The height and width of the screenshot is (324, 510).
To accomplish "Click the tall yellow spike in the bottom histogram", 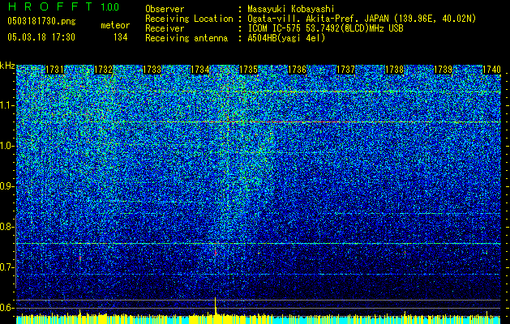I will pos(216,306).
